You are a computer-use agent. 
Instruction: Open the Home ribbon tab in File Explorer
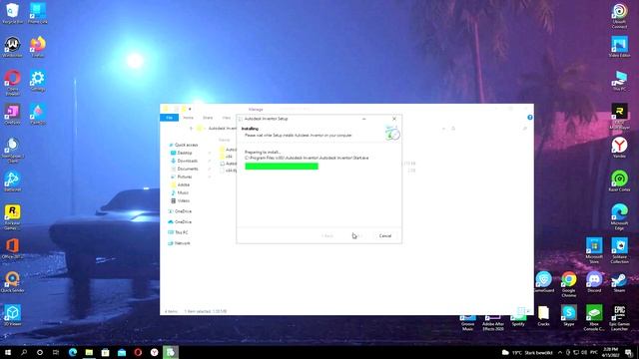(188, 118)
